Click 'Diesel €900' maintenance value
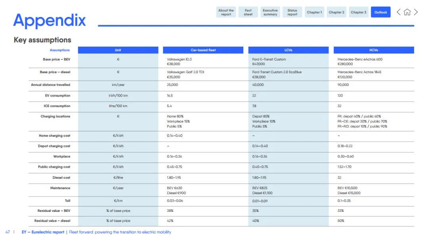Screen dimensions: 428x240 tap(176, 193)
